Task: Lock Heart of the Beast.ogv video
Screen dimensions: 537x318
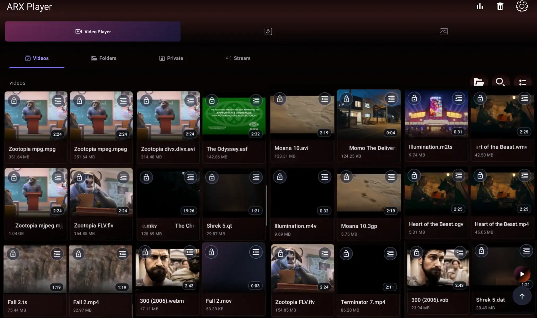Action: pos(414,175)
